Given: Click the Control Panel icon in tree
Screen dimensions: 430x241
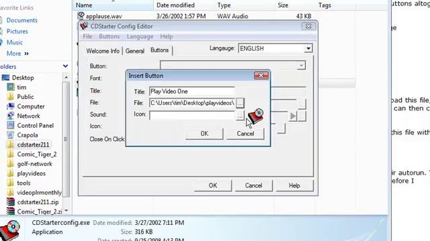Looking at the screenshot, I should [11, 125].
